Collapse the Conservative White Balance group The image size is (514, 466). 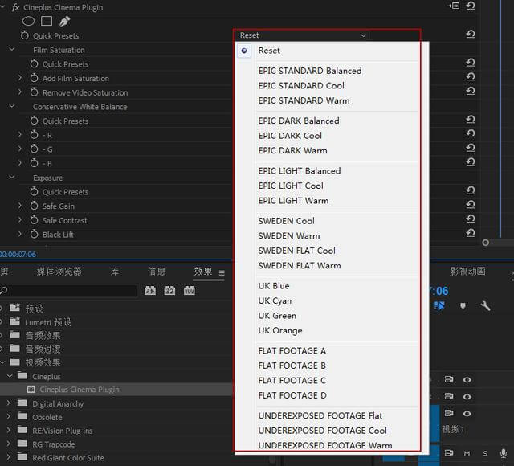(11, 106)
